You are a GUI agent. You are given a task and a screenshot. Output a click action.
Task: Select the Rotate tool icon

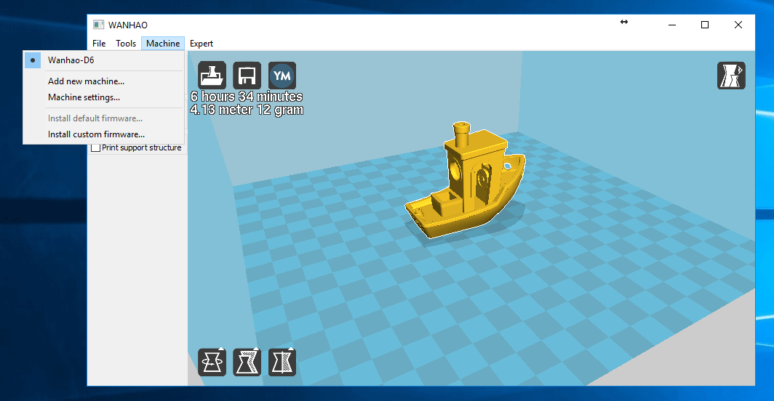point(212,362)
